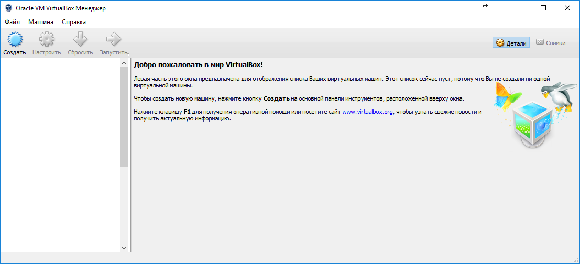The width and height of the screenshot is (580, 264).
Task: Click the welcome heading text
Action: point(199,65)
